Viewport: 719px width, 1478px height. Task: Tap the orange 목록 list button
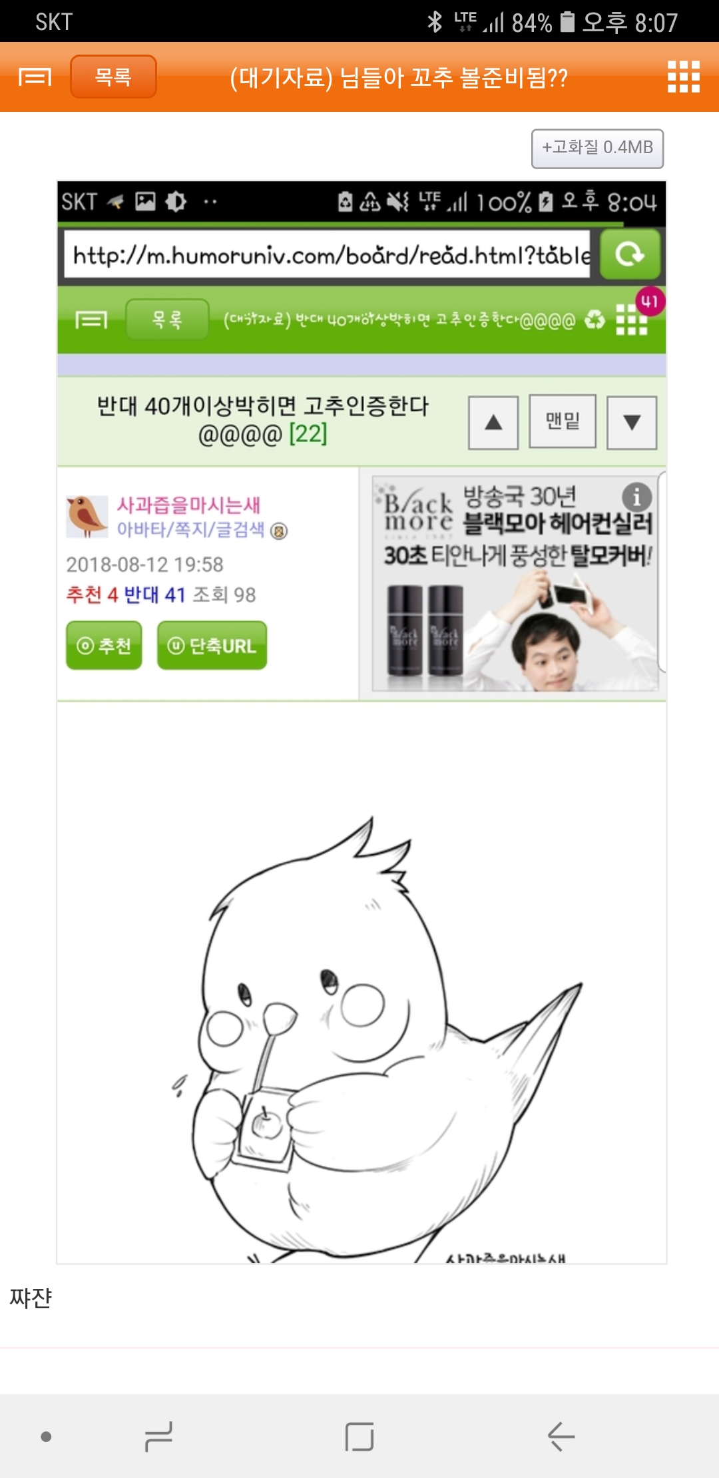113,77
